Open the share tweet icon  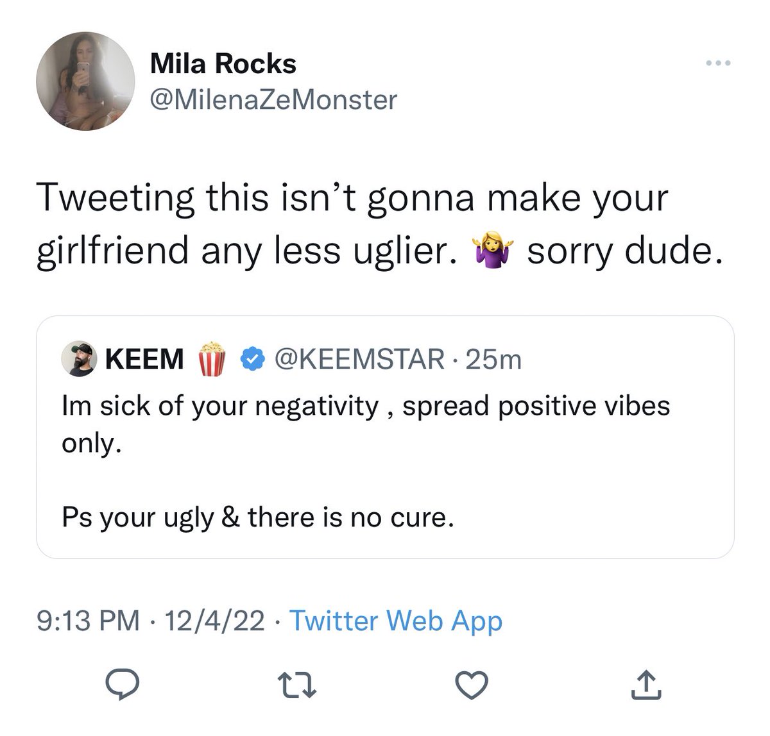pyautogui.click(x=647, y=685)
